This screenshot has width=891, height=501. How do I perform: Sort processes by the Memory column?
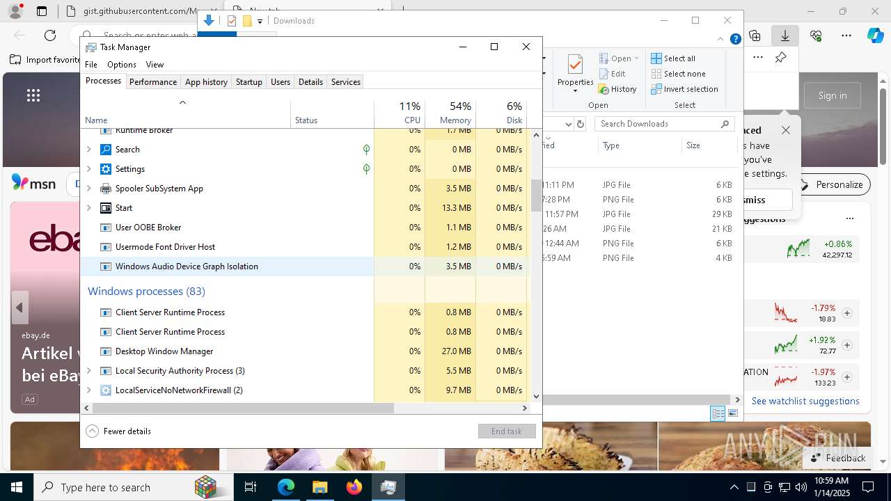pyautogui.click(x=450, y=114)
